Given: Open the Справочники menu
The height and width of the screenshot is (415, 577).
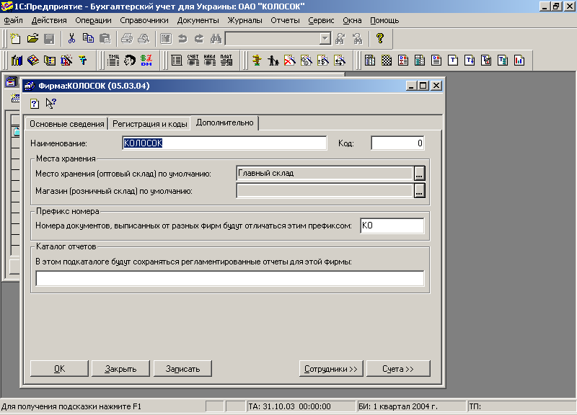Looking at the screenshot, I should 144,21.
